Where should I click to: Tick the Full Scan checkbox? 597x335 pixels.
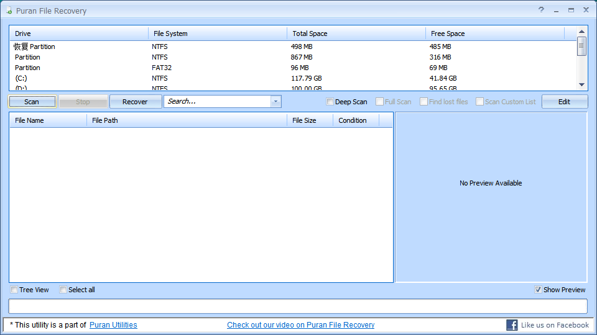379,101
